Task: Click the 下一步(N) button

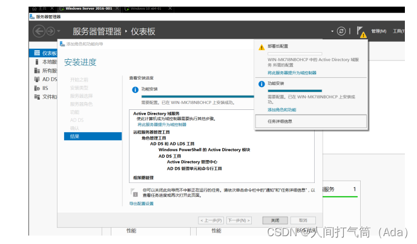Action: [x=239, y=220]
